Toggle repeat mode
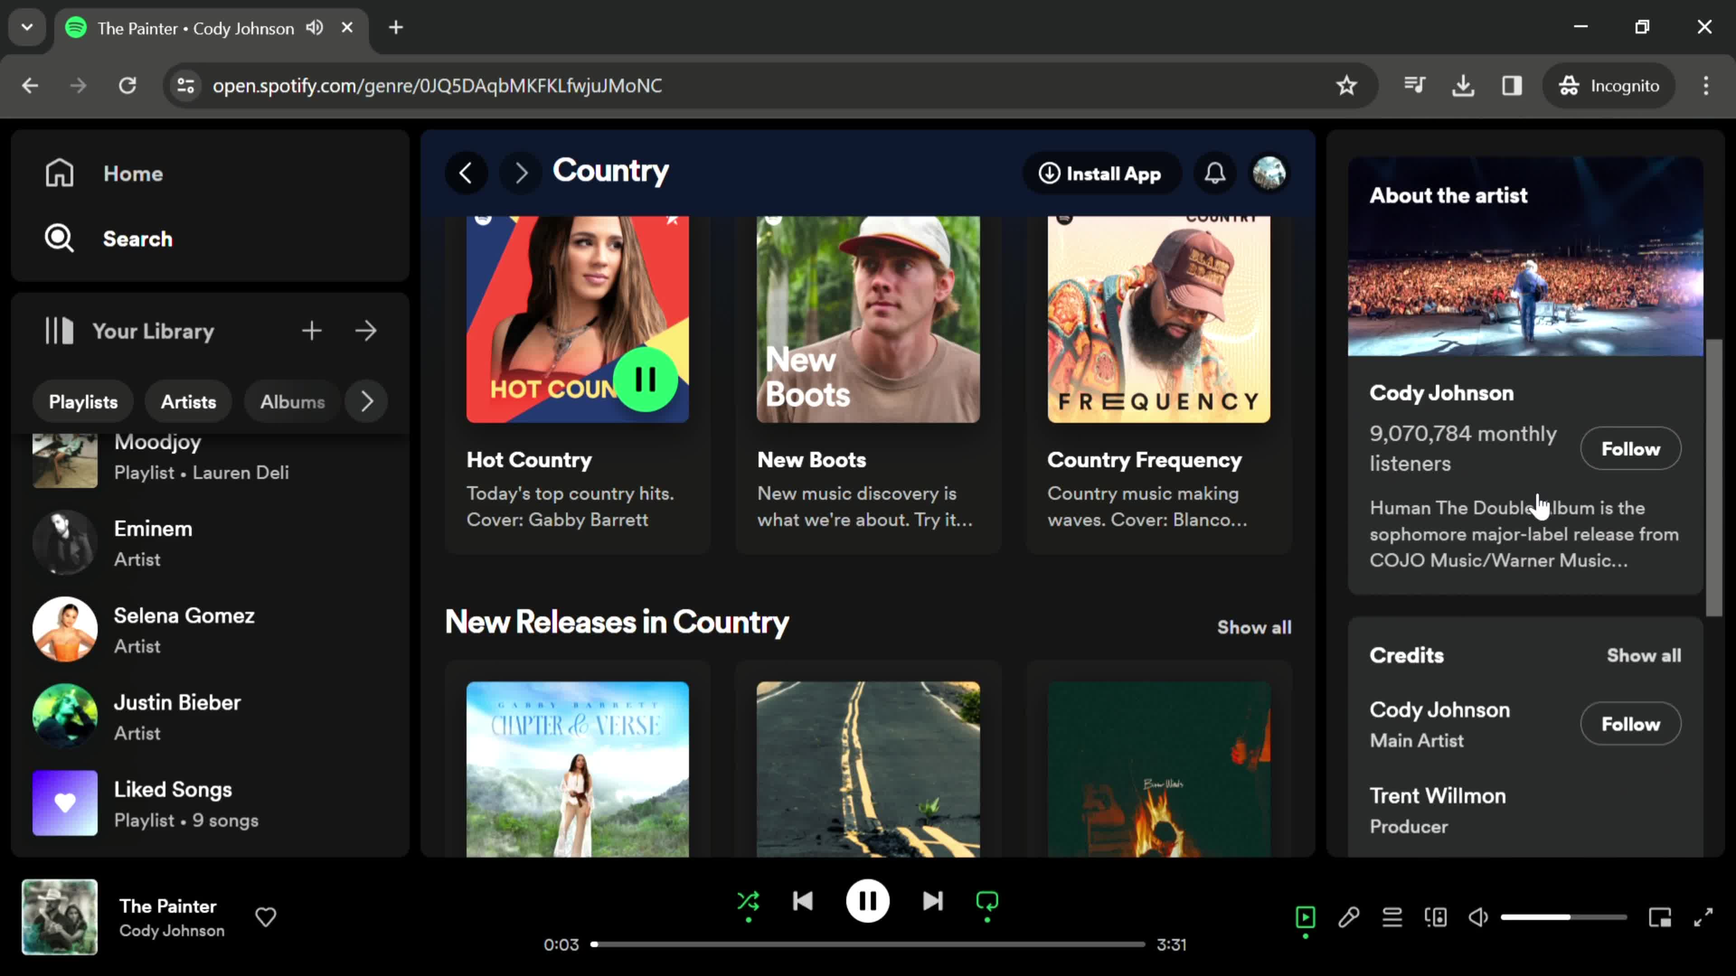Screen dimensions: 1736x976 (987, 901)
